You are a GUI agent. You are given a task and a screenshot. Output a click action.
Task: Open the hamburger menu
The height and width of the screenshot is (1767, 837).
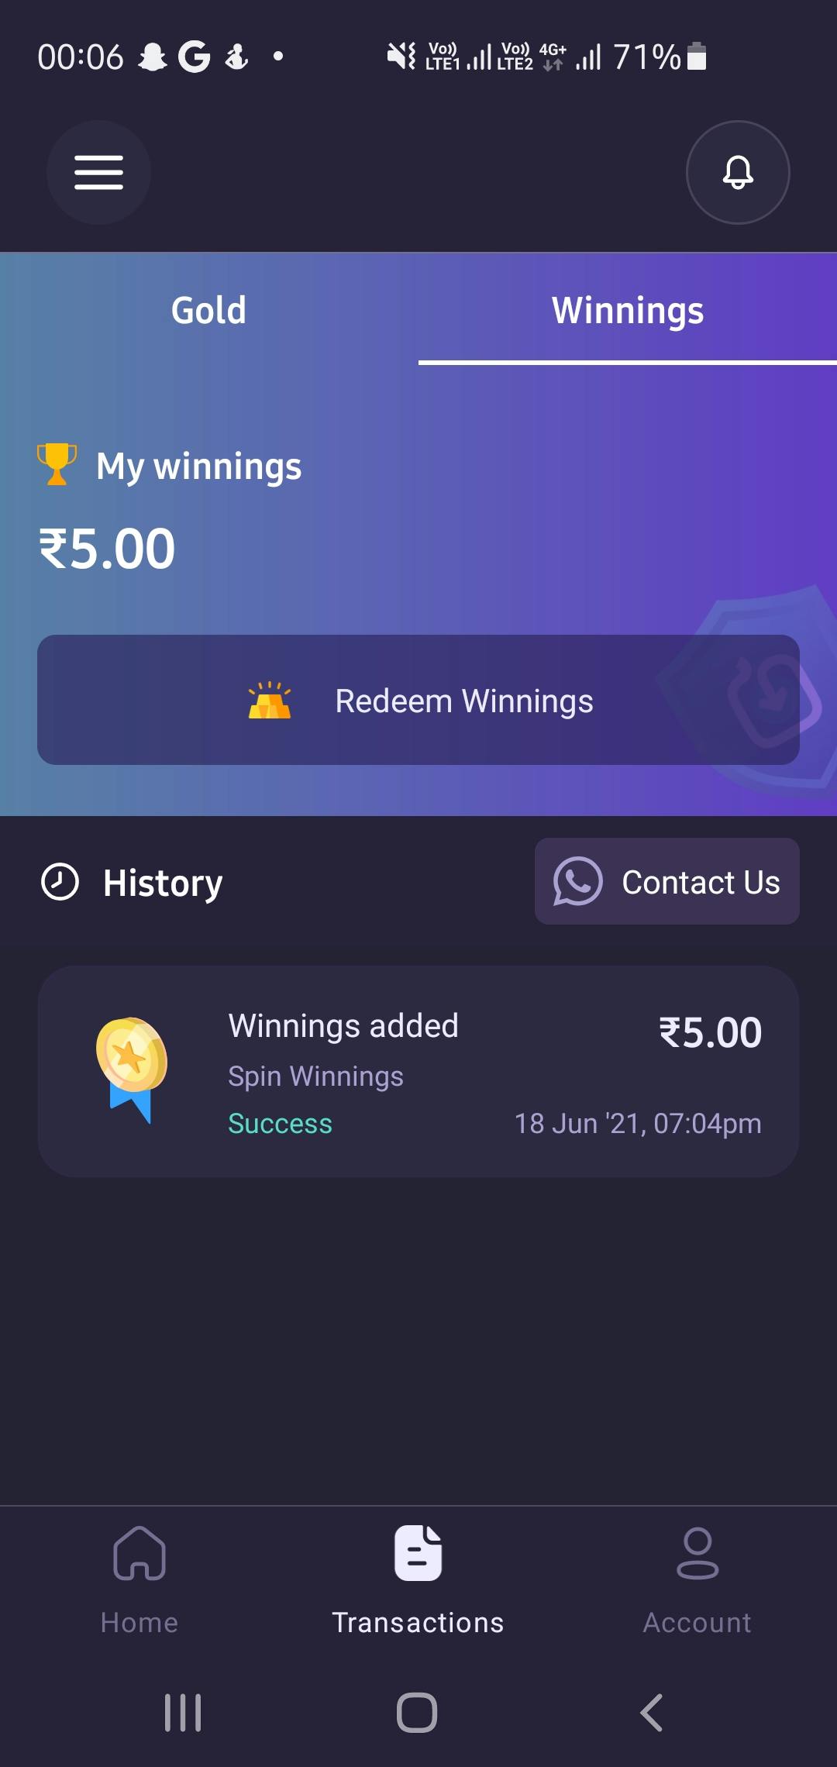98,172
